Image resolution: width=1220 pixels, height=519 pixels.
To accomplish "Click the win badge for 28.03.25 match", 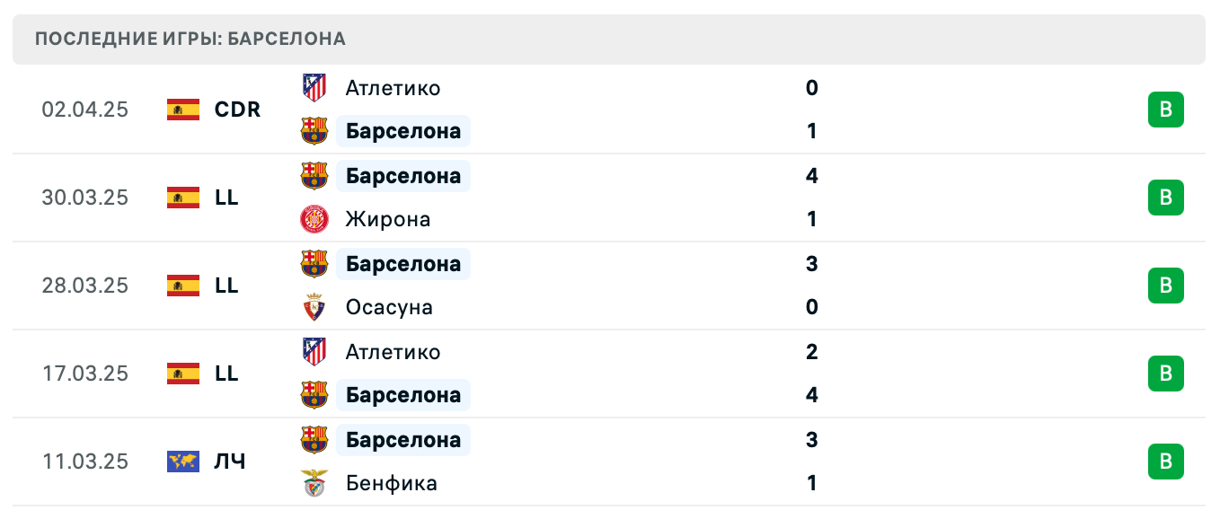I will click(x=1165, y=286).
